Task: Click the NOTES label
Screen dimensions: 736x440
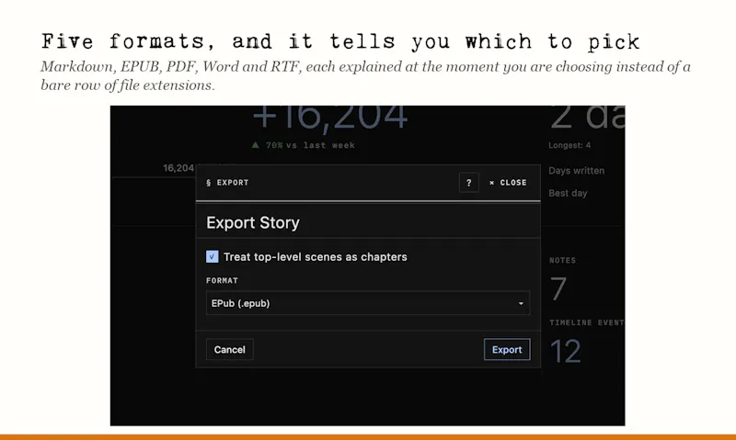Action: [562, 261]
